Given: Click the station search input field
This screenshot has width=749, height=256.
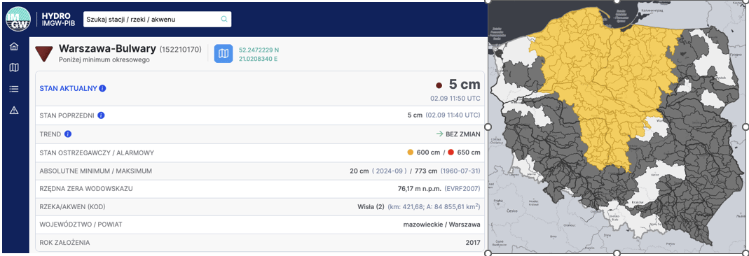Looking at the screenshot, I should [157, 19].
